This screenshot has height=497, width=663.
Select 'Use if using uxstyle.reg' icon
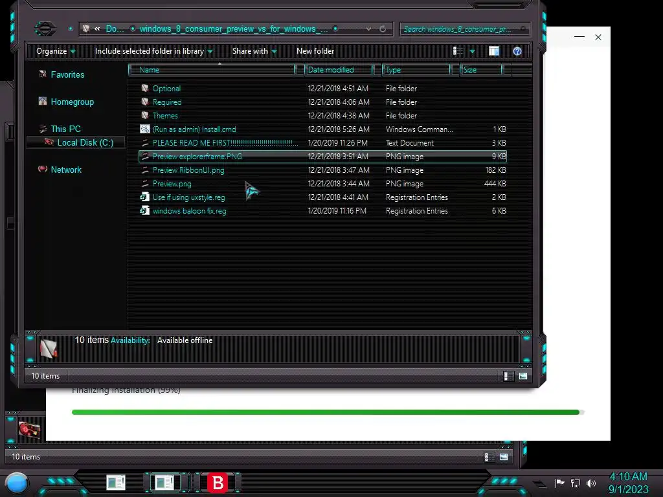pos(145,197)
